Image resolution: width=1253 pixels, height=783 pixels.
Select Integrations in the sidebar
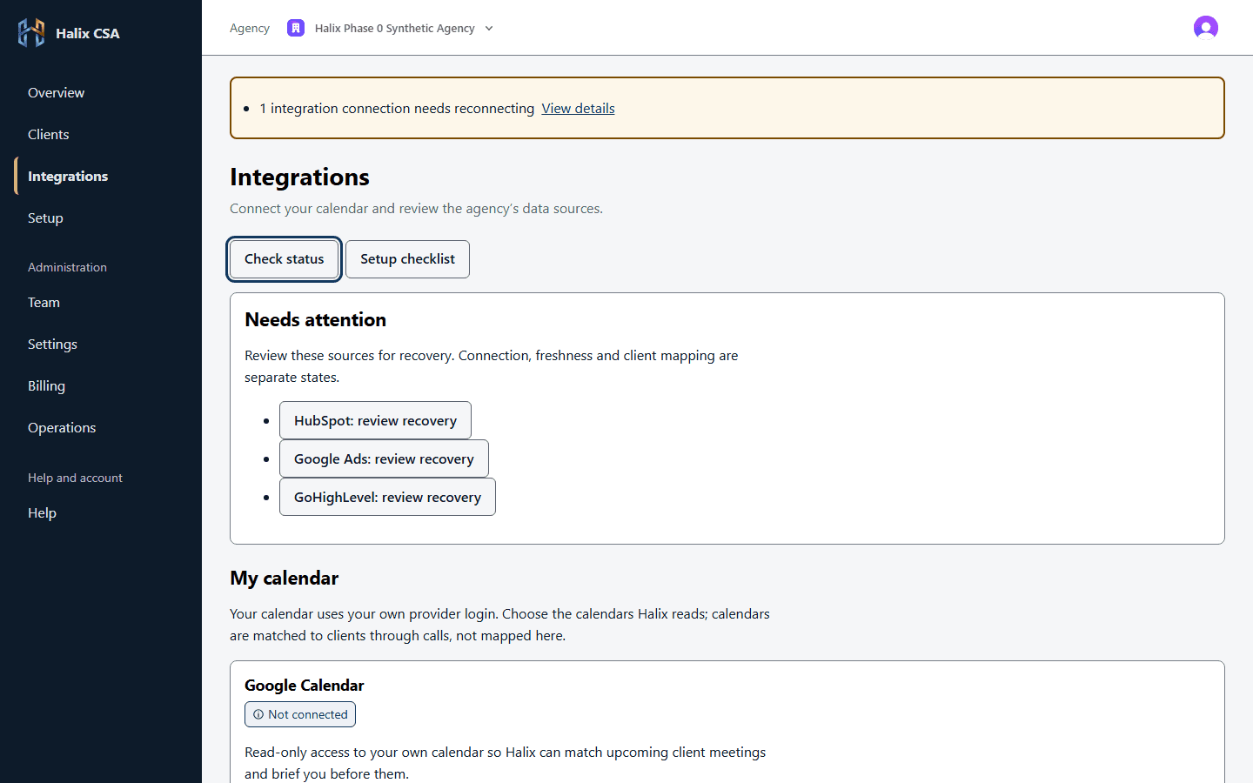pyautogui.click(x=68, y=176)
